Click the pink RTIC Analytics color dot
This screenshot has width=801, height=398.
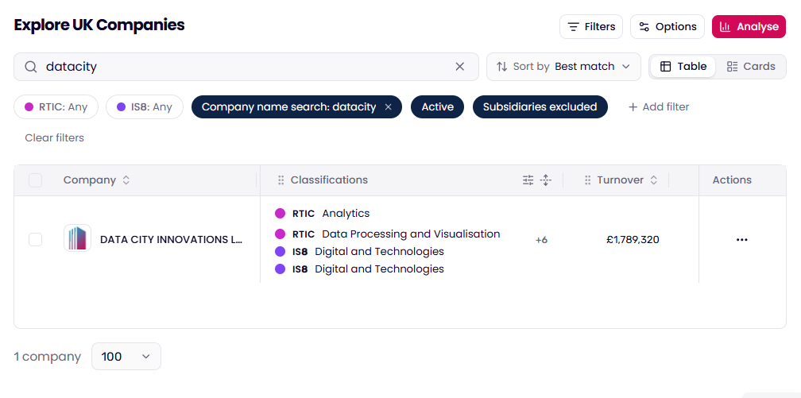(280, 213)
